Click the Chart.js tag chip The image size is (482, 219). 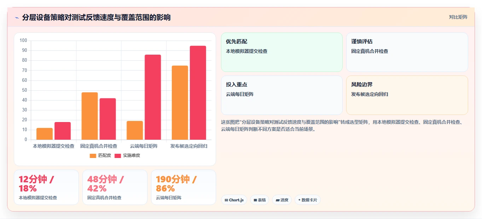(x=234, y=200)
